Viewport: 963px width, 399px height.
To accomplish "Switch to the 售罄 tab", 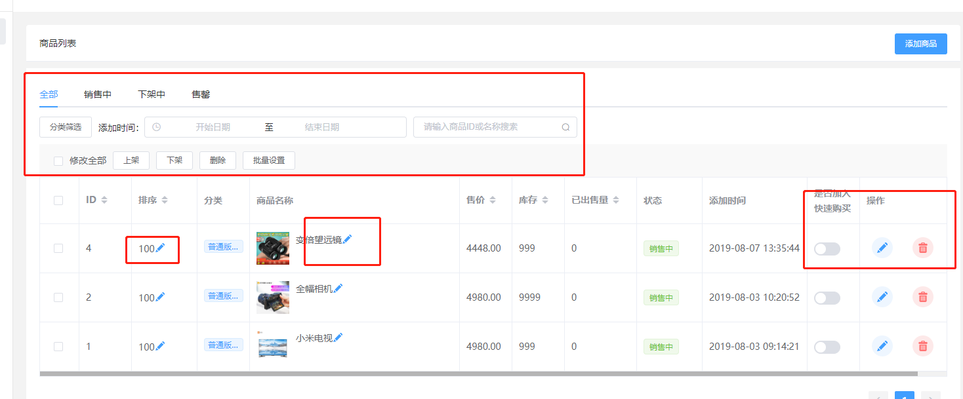I will pyautogui.click(x=201, y=94).
